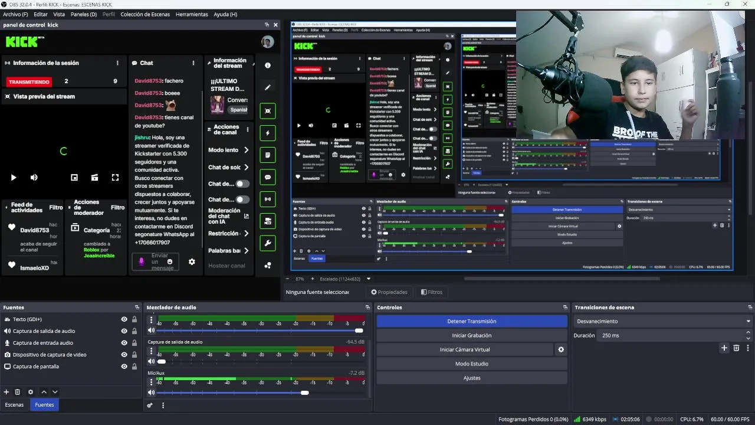Open the Desvanecimiento transition dropdown
Screen dimensions: 755x425
pos(663,321)
